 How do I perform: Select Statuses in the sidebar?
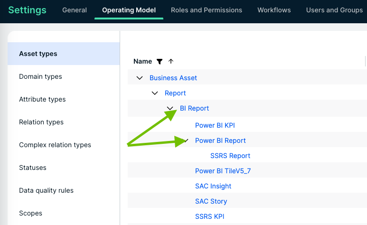(x=33, y=168)
